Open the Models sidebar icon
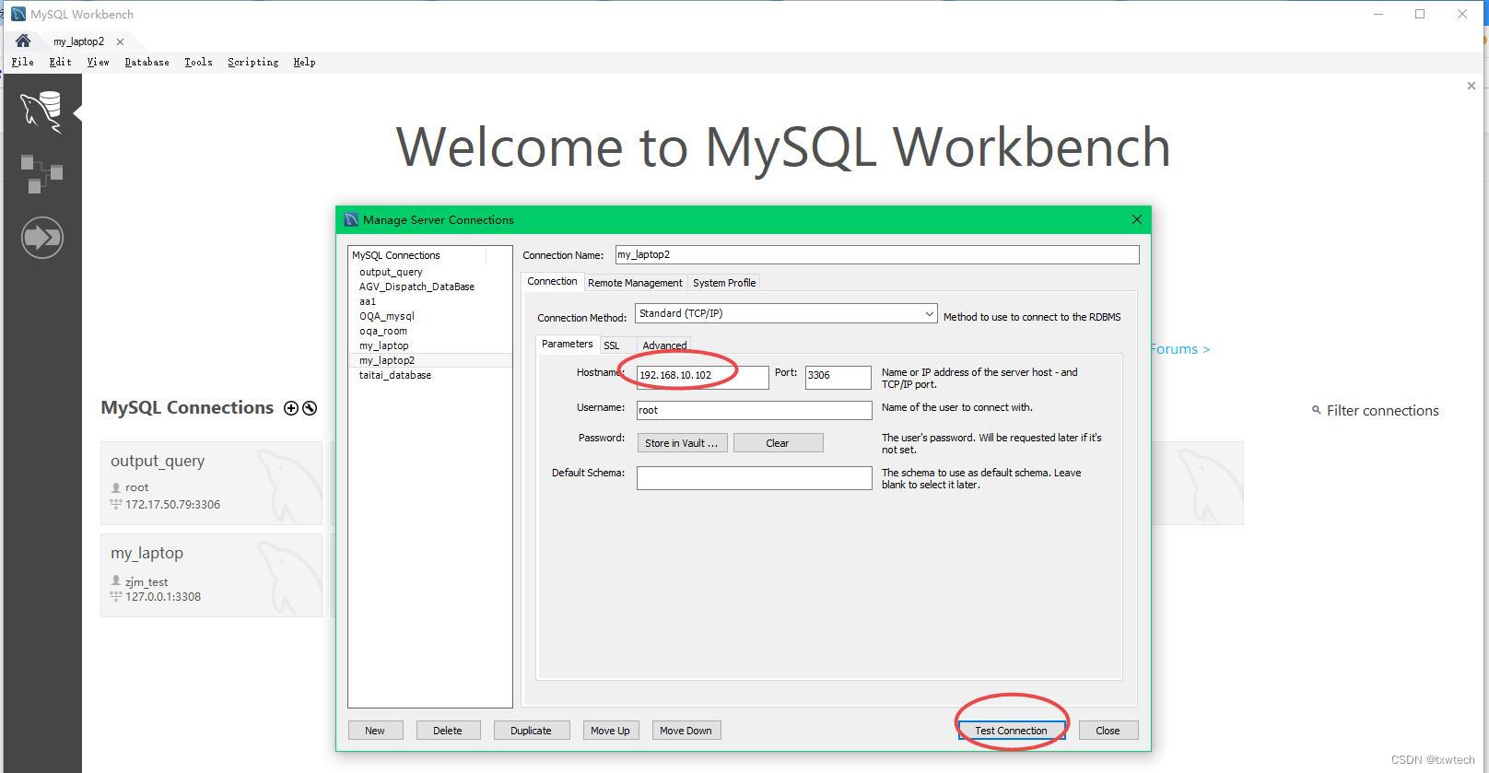 [41, 174]
